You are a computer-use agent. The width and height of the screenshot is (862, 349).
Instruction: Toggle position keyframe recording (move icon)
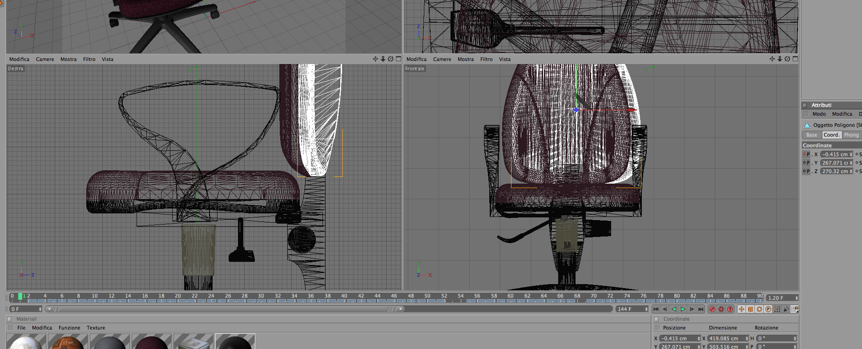[741, 309]
